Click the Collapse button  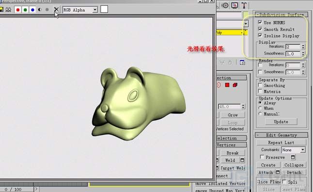pos(294,165)
